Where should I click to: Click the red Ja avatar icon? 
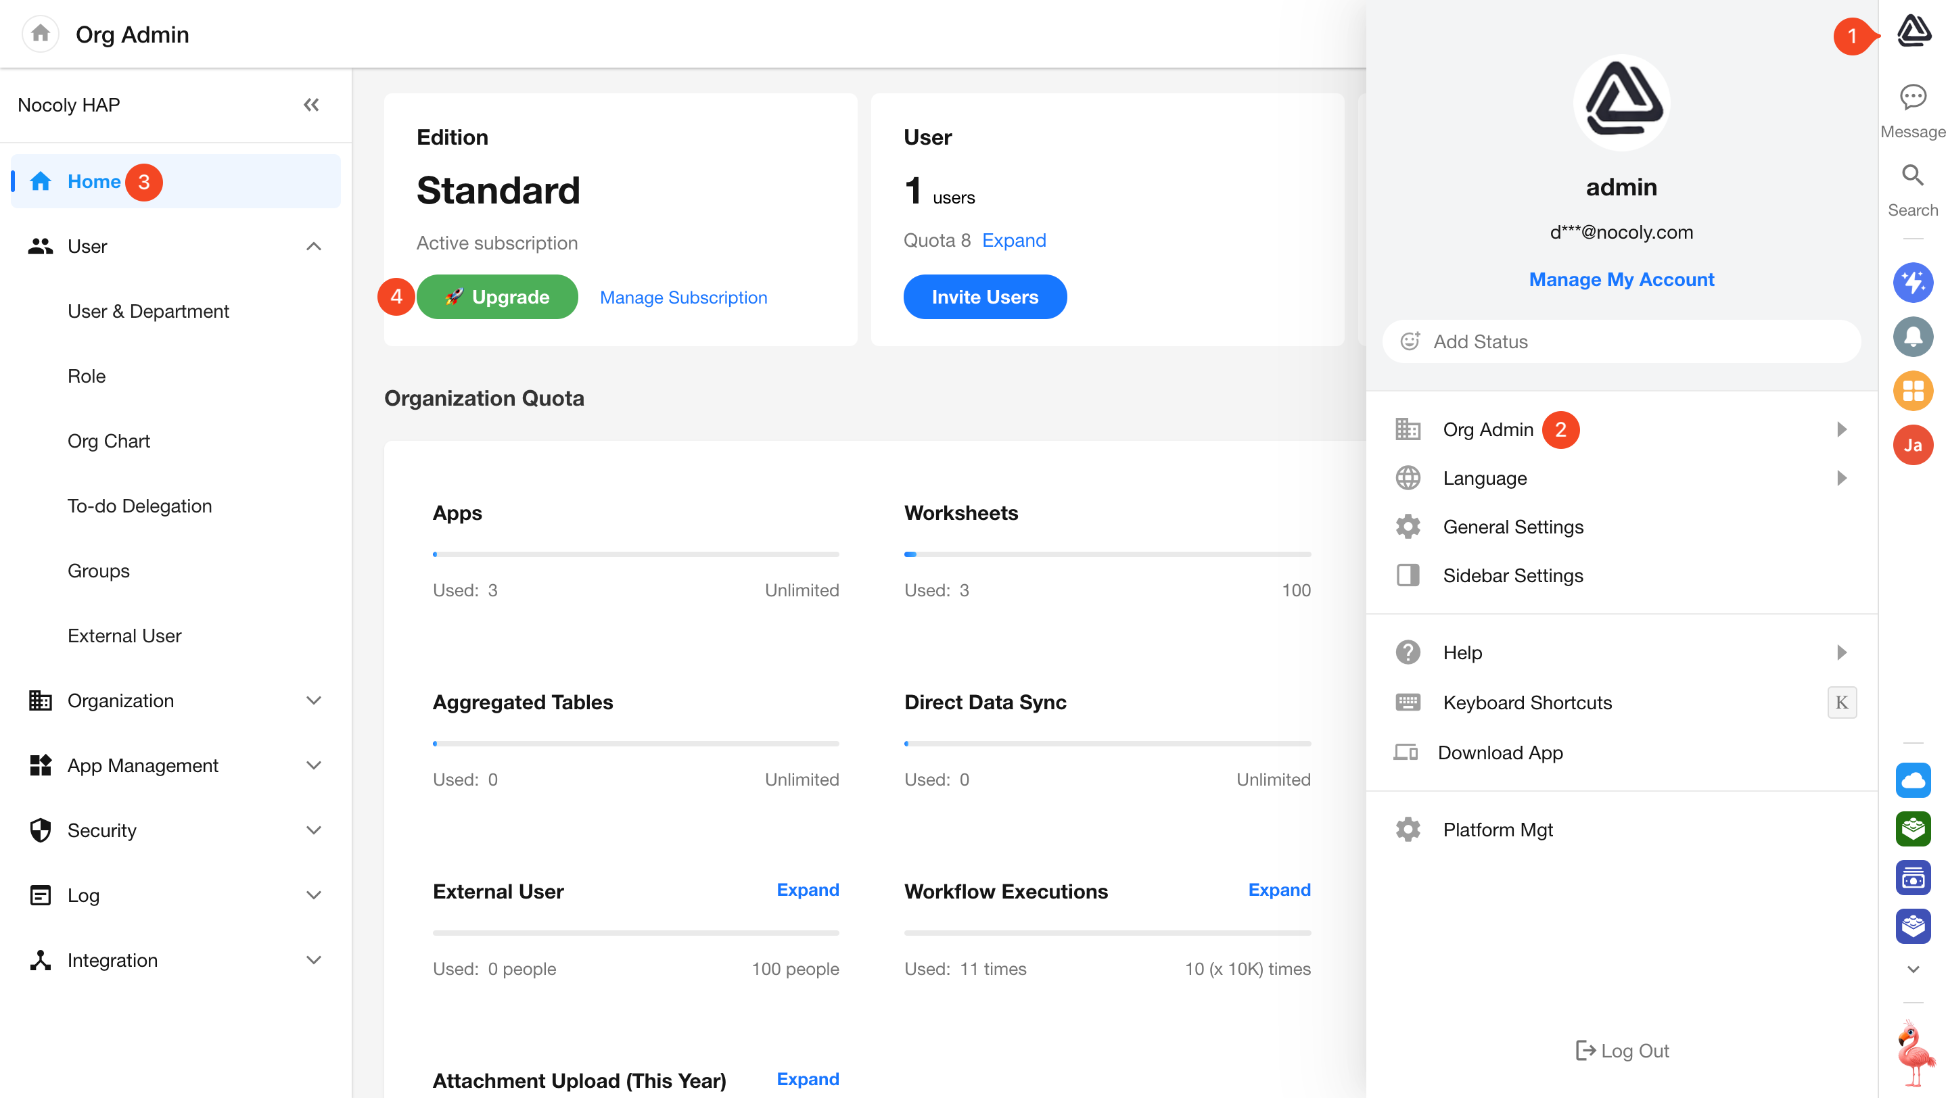pos(1912,445)
